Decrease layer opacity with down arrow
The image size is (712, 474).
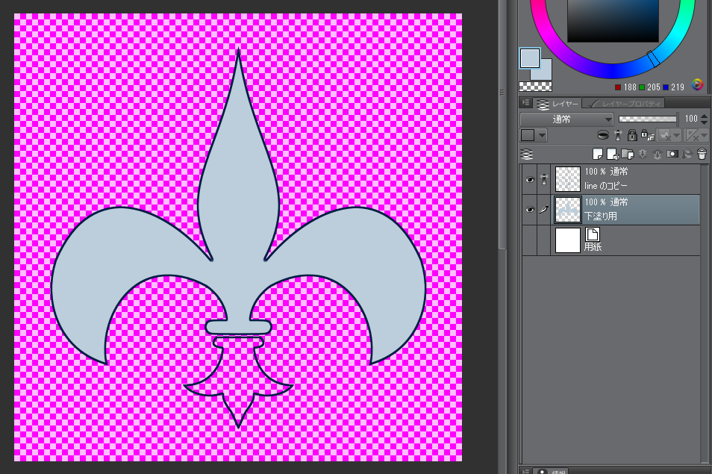[x=705, y=122]
